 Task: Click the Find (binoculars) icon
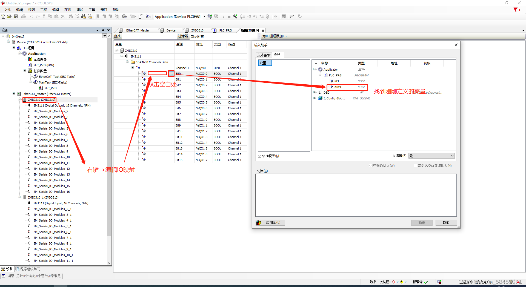coord(70,16)
